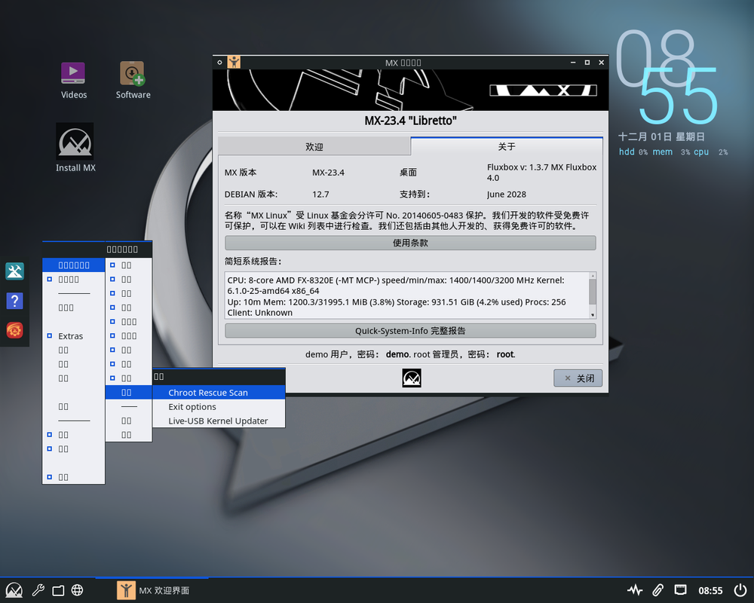This screenshot has height=603, width=754.
Task: Click Quick-System-Info 完整报告 button
Action: tap(410, 331)
